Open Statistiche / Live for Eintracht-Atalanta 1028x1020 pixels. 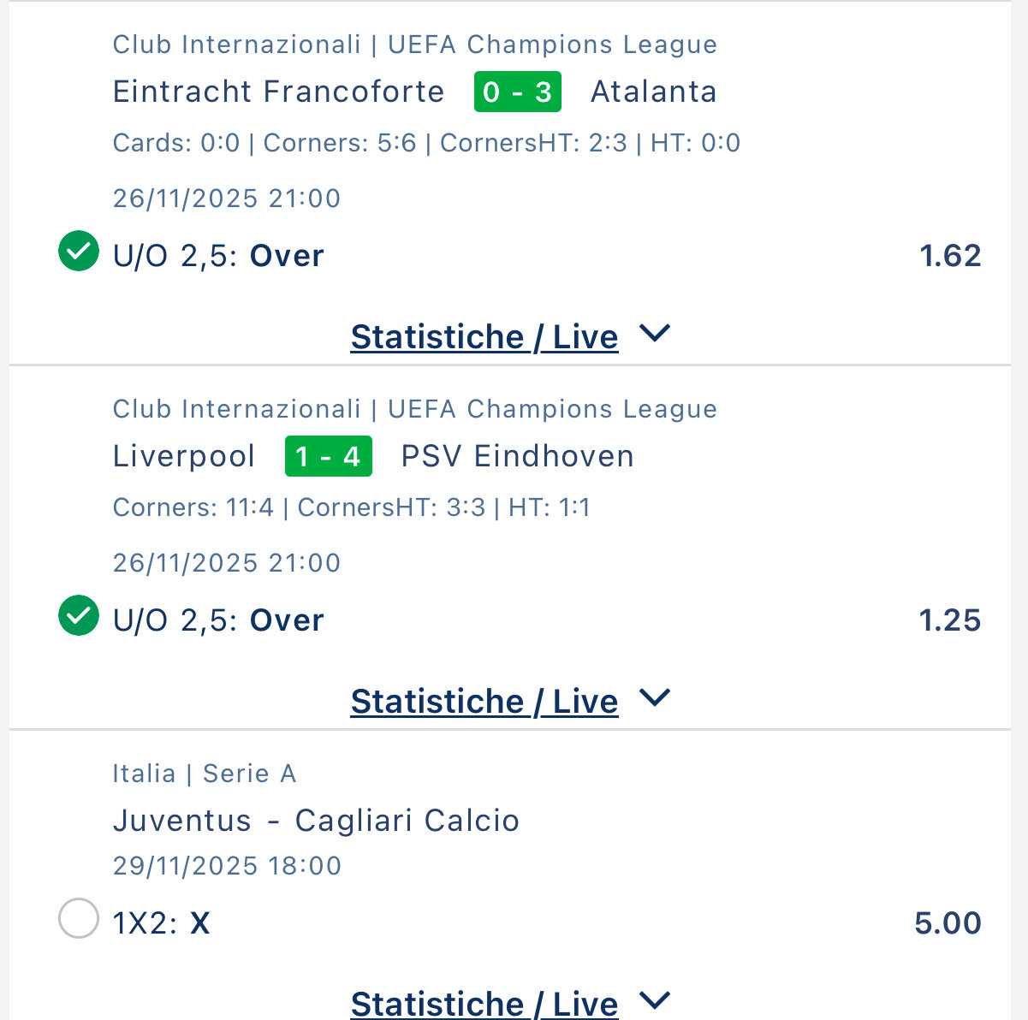484,337
